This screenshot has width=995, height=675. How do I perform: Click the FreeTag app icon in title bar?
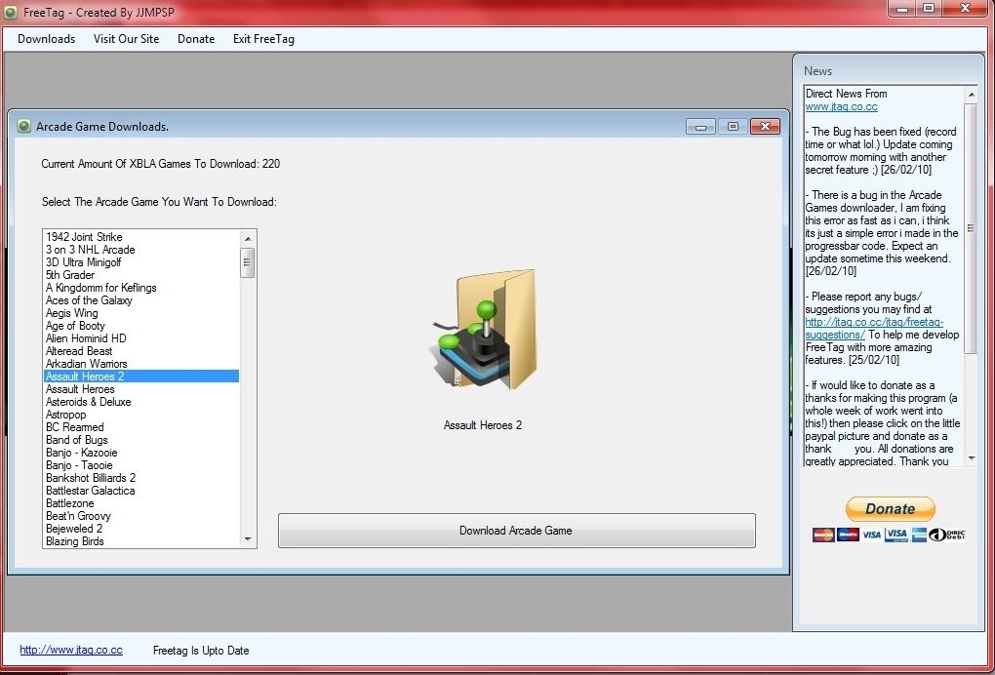click(10, 12)
